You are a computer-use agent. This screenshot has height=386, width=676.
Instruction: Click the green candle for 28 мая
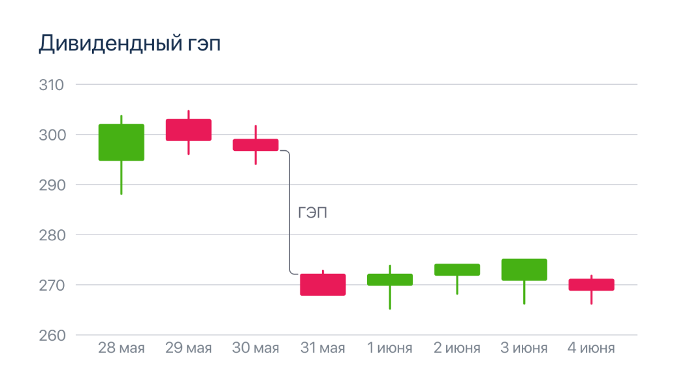121,142
